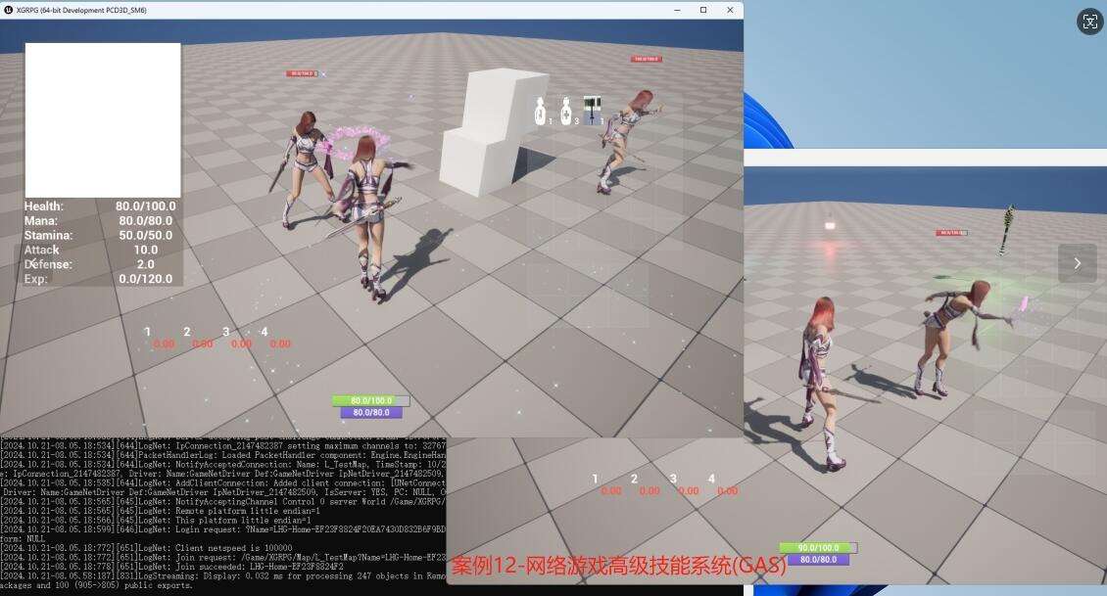
Task: Select the plain potion item with count 1
Action: (x=540, y=112)
